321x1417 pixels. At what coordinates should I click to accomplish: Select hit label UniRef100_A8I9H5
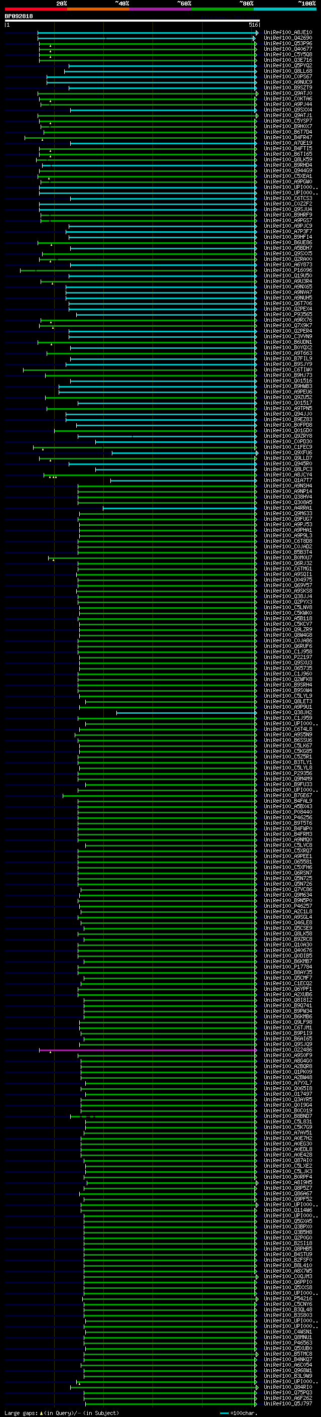click(288, 1182)
